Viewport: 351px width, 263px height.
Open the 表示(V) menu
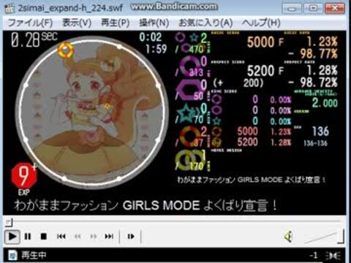(x=77, y=23)
